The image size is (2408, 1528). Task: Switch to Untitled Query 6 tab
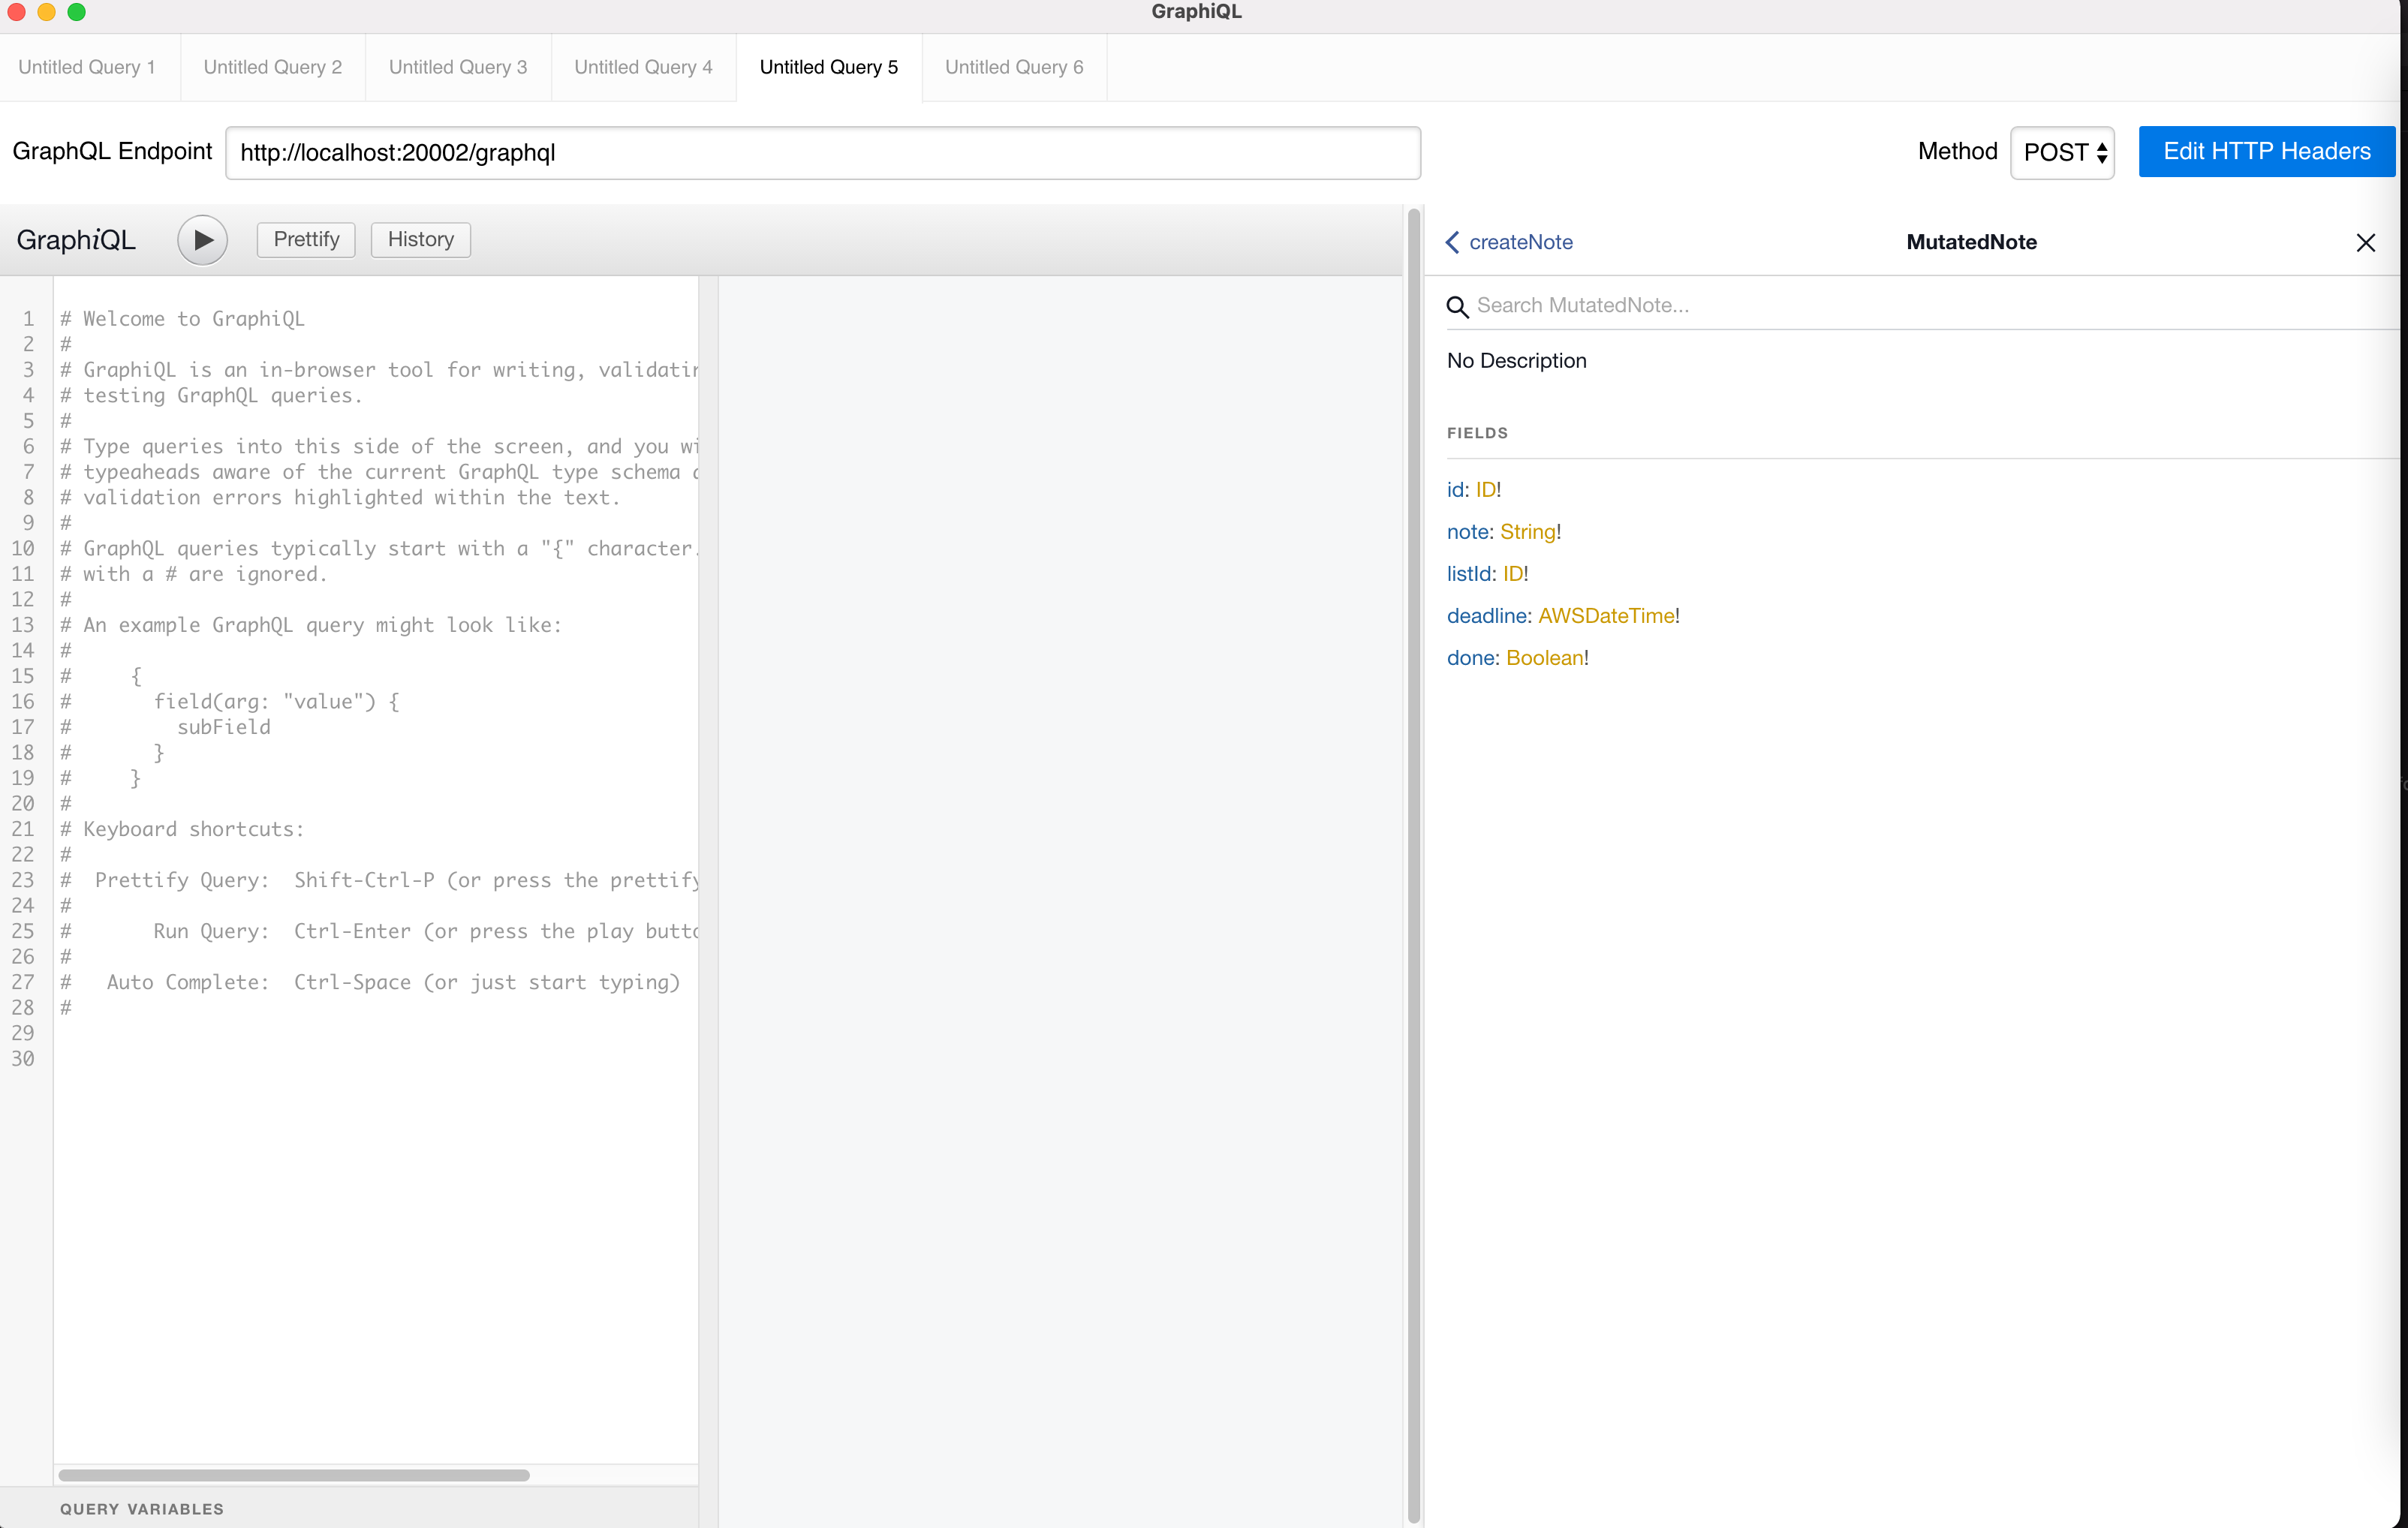point(1014,67)
